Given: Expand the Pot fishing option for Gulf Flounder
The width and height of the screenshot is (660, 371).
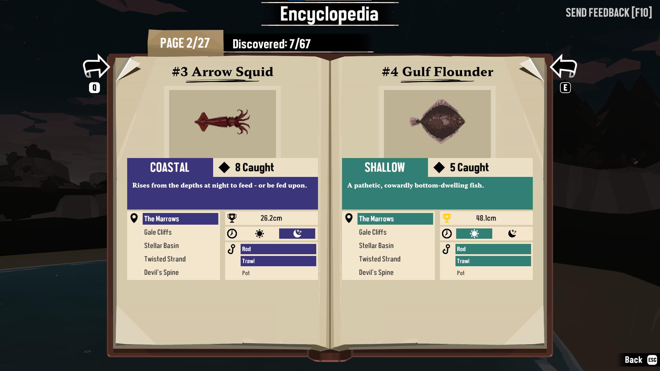Looking at the screenshot, I should tap(461, 272).
